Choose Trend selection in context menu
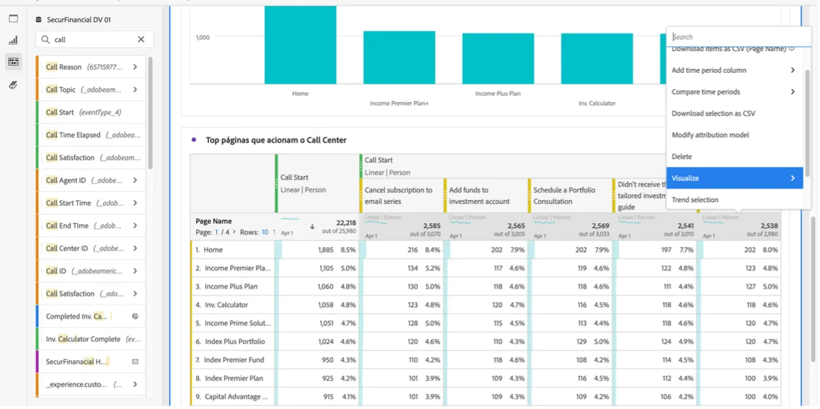The image size is (820, 409). tap(735, 200)
